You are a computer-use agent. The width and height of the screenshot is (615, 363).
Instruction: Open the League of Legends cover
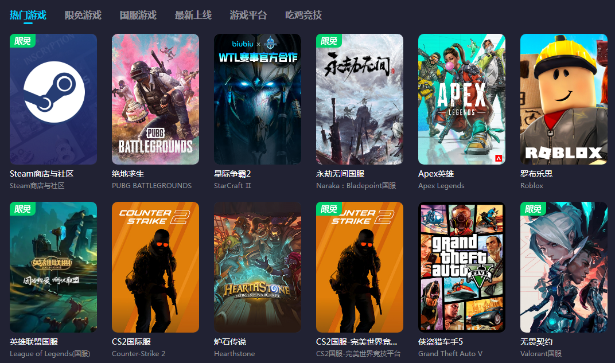coord(53,267)
